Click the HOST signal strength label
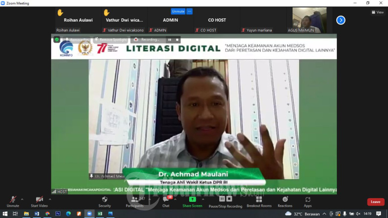The width and height of the screenshot is (388, 218). click(59, 192)
